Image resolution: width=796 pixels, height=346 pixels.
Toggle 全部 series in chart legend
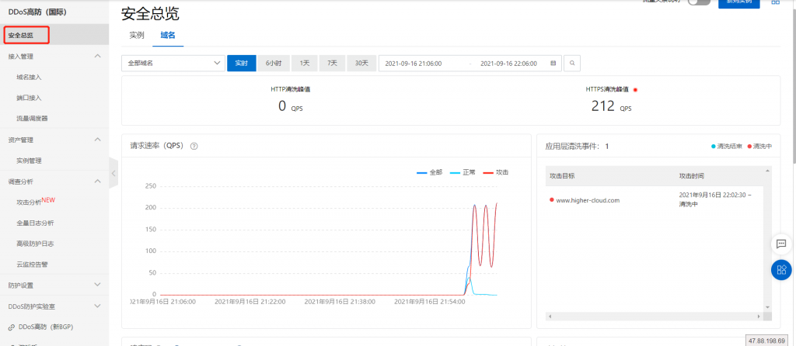click(x=429, y=172)
